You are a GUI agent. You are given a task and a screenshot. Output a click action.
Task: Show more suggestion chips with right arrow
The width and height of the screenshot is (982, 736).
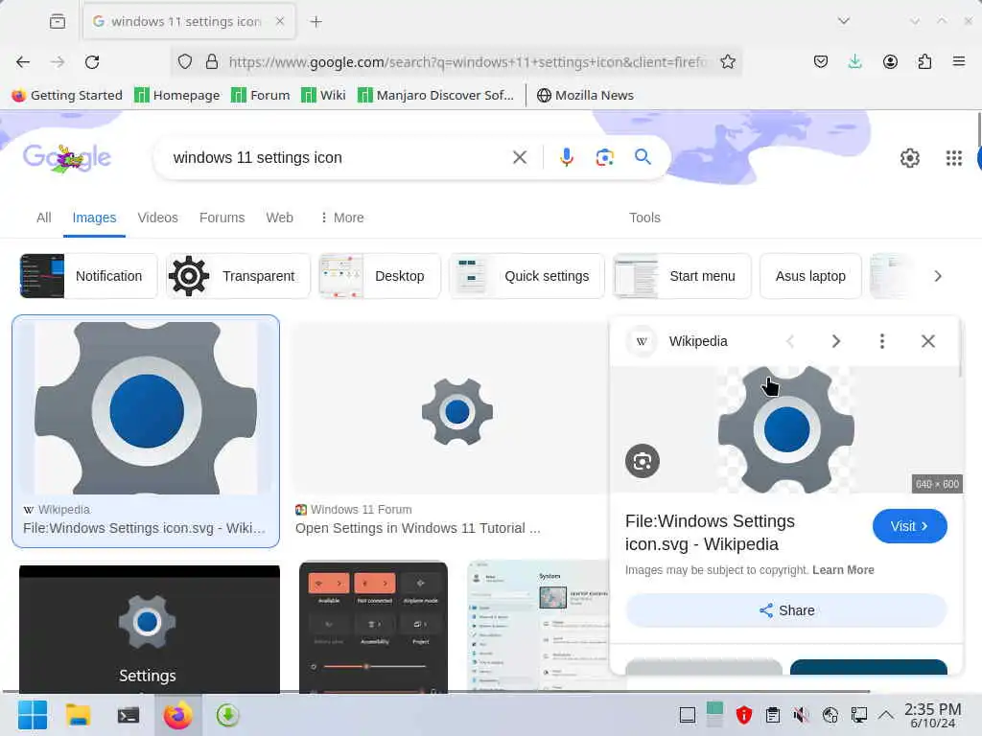coord(938,276)
